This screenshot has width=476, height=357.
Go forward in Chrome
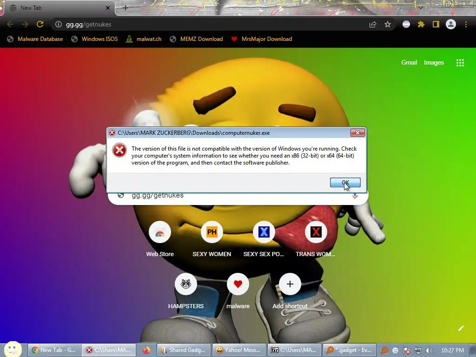(25, 24)
